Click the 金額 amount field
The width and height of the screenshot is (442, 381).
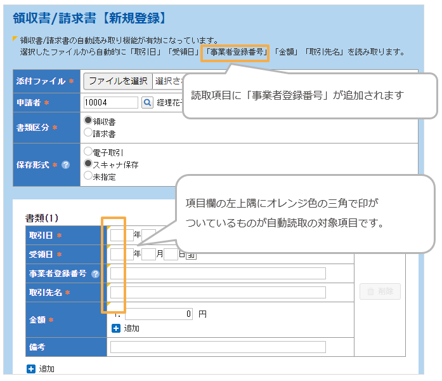tap(159, 314)
